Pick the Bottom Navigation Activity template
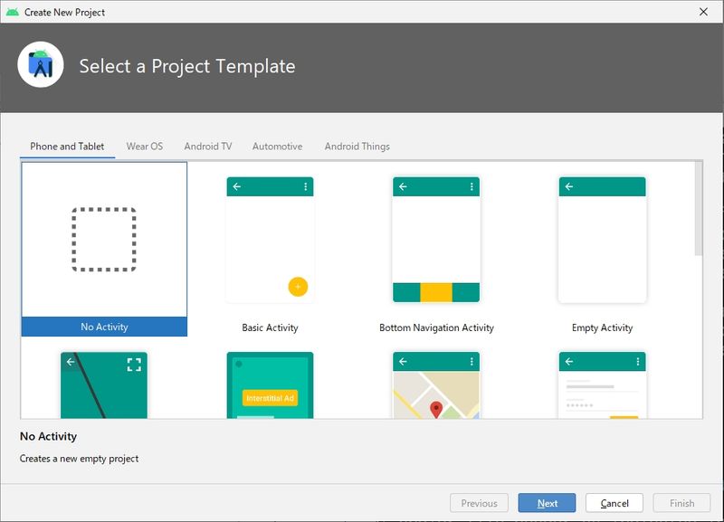 (x=436, y=240)
